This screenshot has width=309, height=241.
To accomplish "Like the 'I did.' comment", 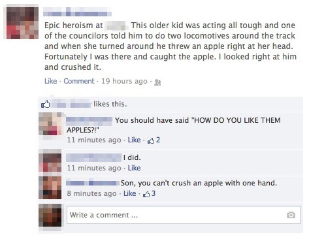I will tap(134, 168).
